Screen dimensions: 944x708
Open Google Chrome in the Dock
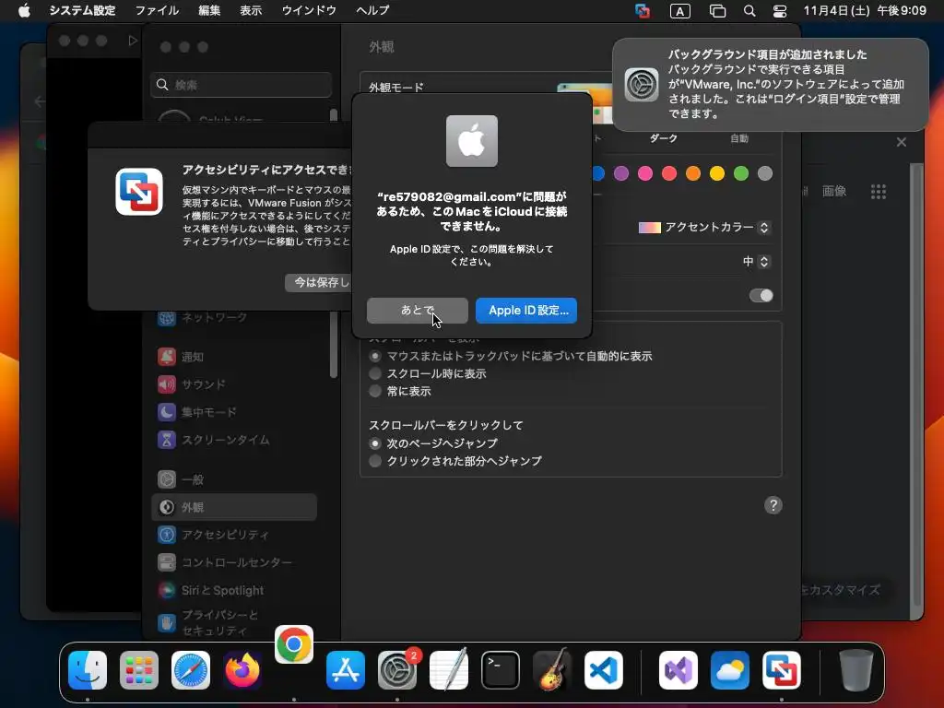pyautogui.click(x=294, y=644)
